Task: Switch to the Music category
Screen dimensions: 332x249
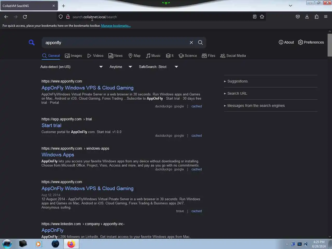Action: [153, 56]
